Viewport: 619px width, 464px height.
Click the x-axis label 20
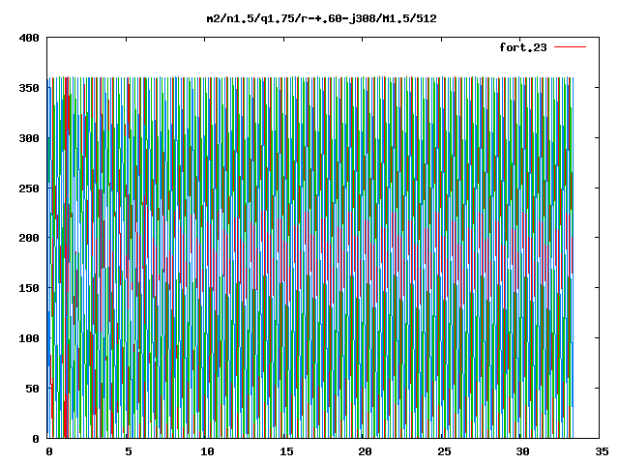365,451
